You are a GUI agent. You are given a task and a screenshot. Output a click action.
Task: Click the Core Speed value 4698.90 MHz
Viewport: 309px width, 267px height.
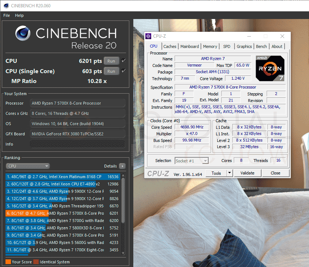tap(192, 127)
